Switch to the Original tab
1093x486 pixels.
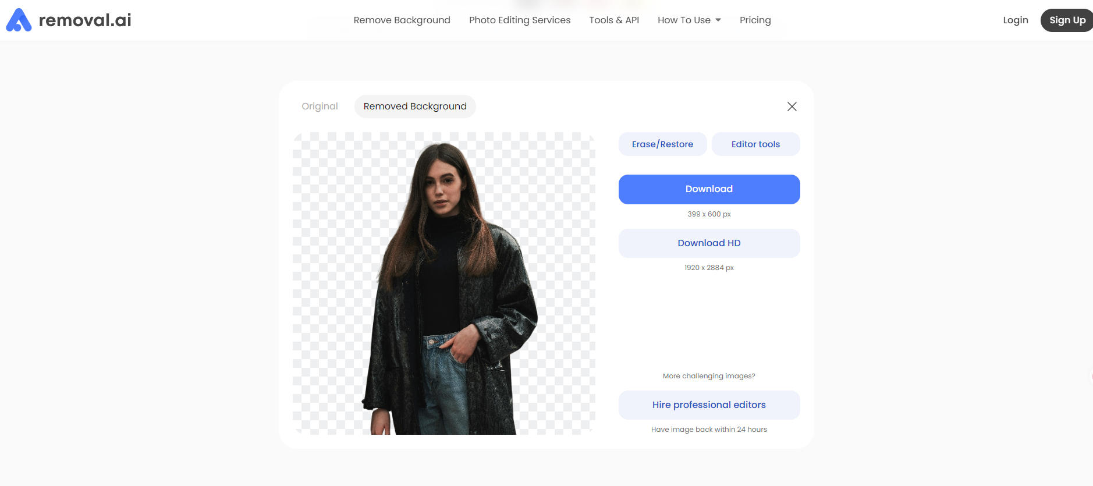[320, 107]
